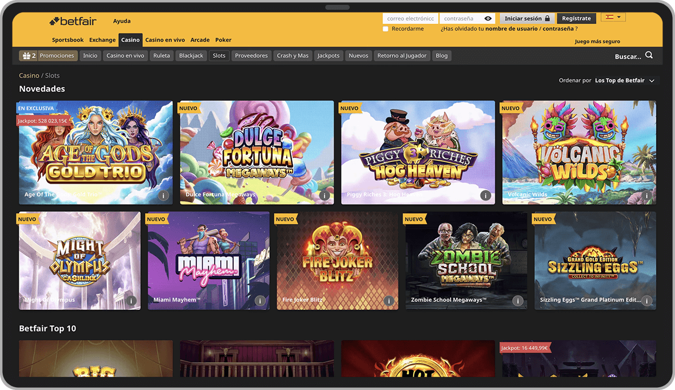This screenshot has width=675, height=390.
Task: Click the Spanish flag icon
Action: [608, 17]
